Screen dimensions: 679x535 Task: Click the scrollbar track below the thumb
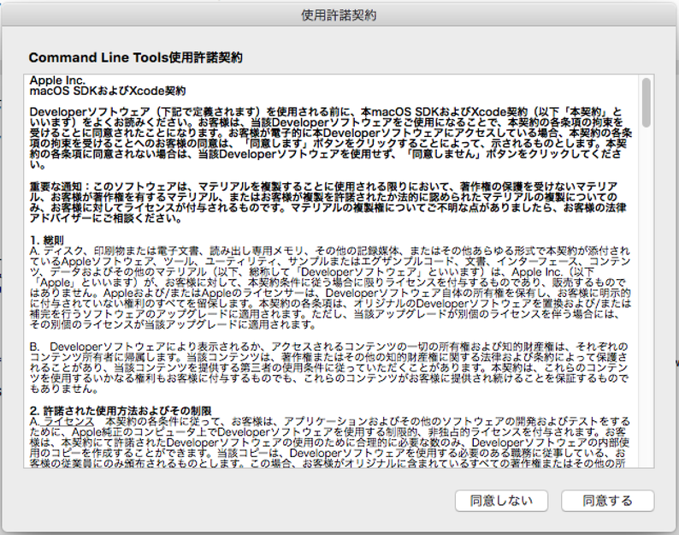[646, 300]
